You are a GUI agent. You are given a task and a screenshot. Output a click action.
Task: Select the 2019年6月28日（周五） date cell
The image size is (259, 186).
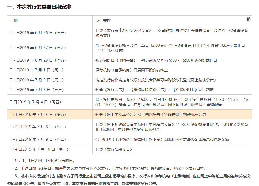(38, 60)
